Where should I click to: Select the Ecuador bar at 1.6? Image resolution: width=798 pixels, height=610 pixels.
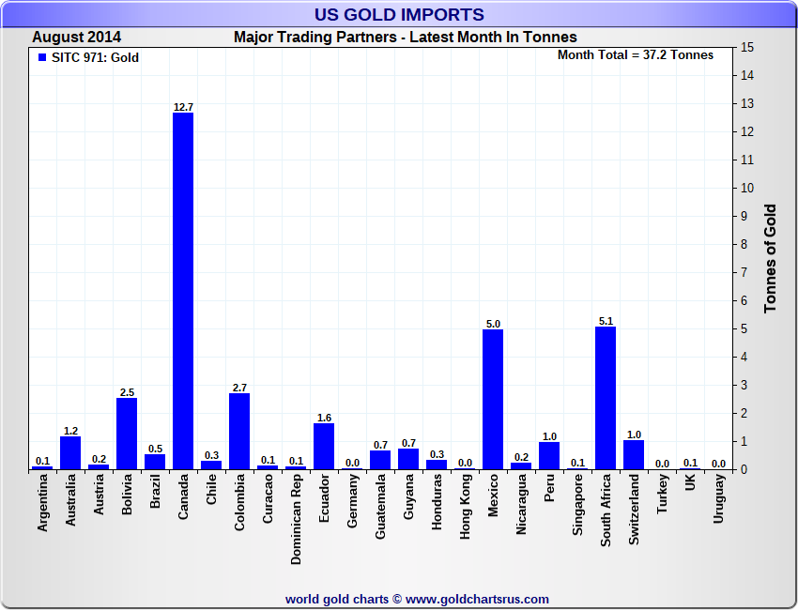324,446
